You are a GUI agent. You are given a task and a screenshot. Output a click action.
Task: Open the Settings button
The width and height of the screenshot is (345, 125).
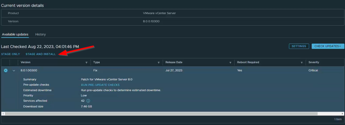click(299, 46)
